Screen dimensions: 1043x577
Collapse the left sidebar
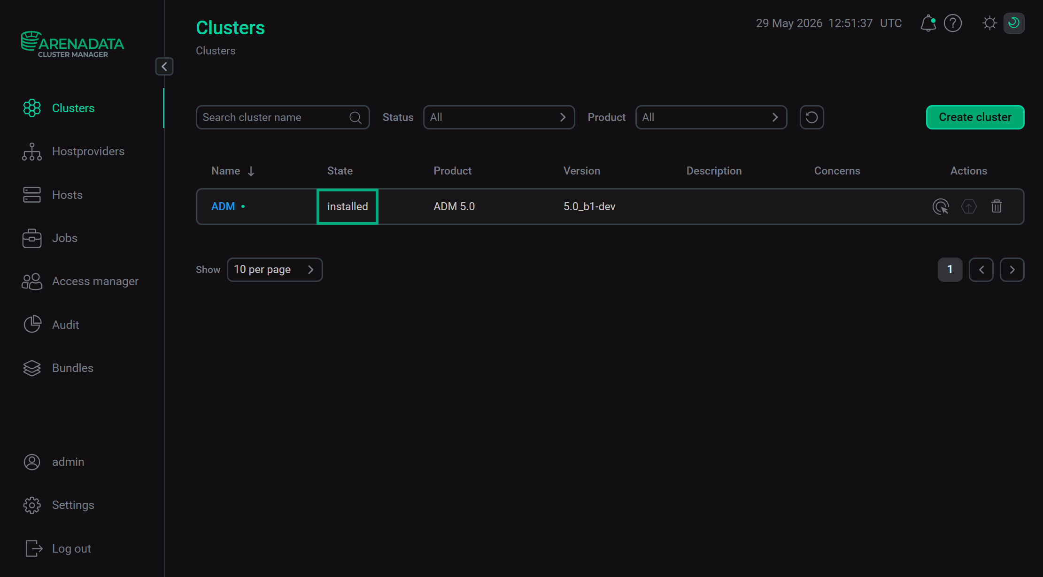(x=164, y=67)
